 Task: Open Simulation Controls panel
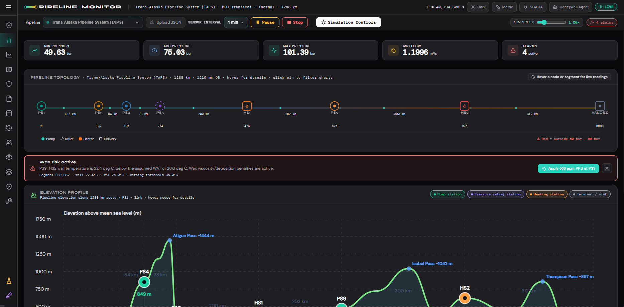(349, 22)
